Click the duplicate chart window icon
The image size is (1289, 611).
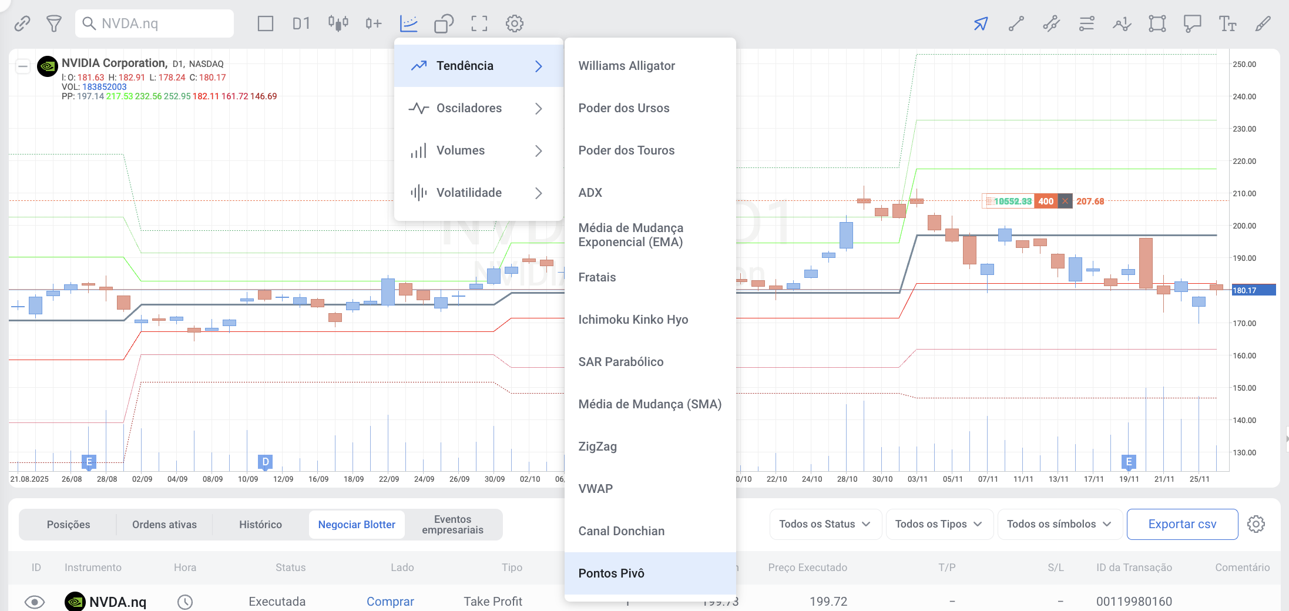(x=444, y=23)
